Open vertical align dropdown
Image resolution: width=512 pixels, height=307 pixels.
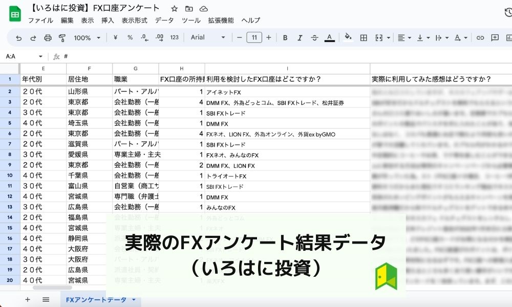coord(423,38)
